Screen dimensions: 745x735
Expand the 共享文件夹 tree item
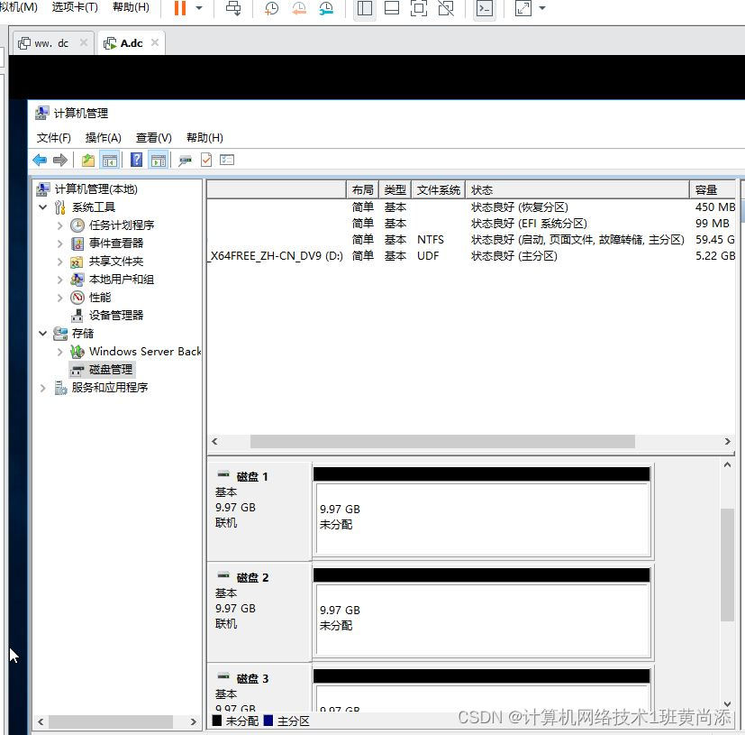pyautogui.click(x=59, y=261)
